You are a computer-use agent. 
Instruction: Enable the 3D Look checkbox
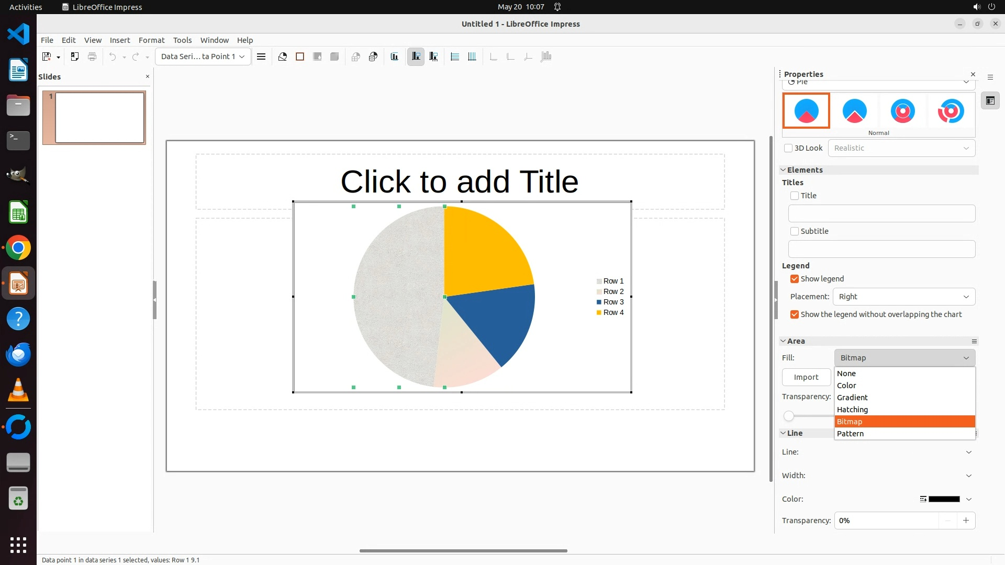[788, 148]
